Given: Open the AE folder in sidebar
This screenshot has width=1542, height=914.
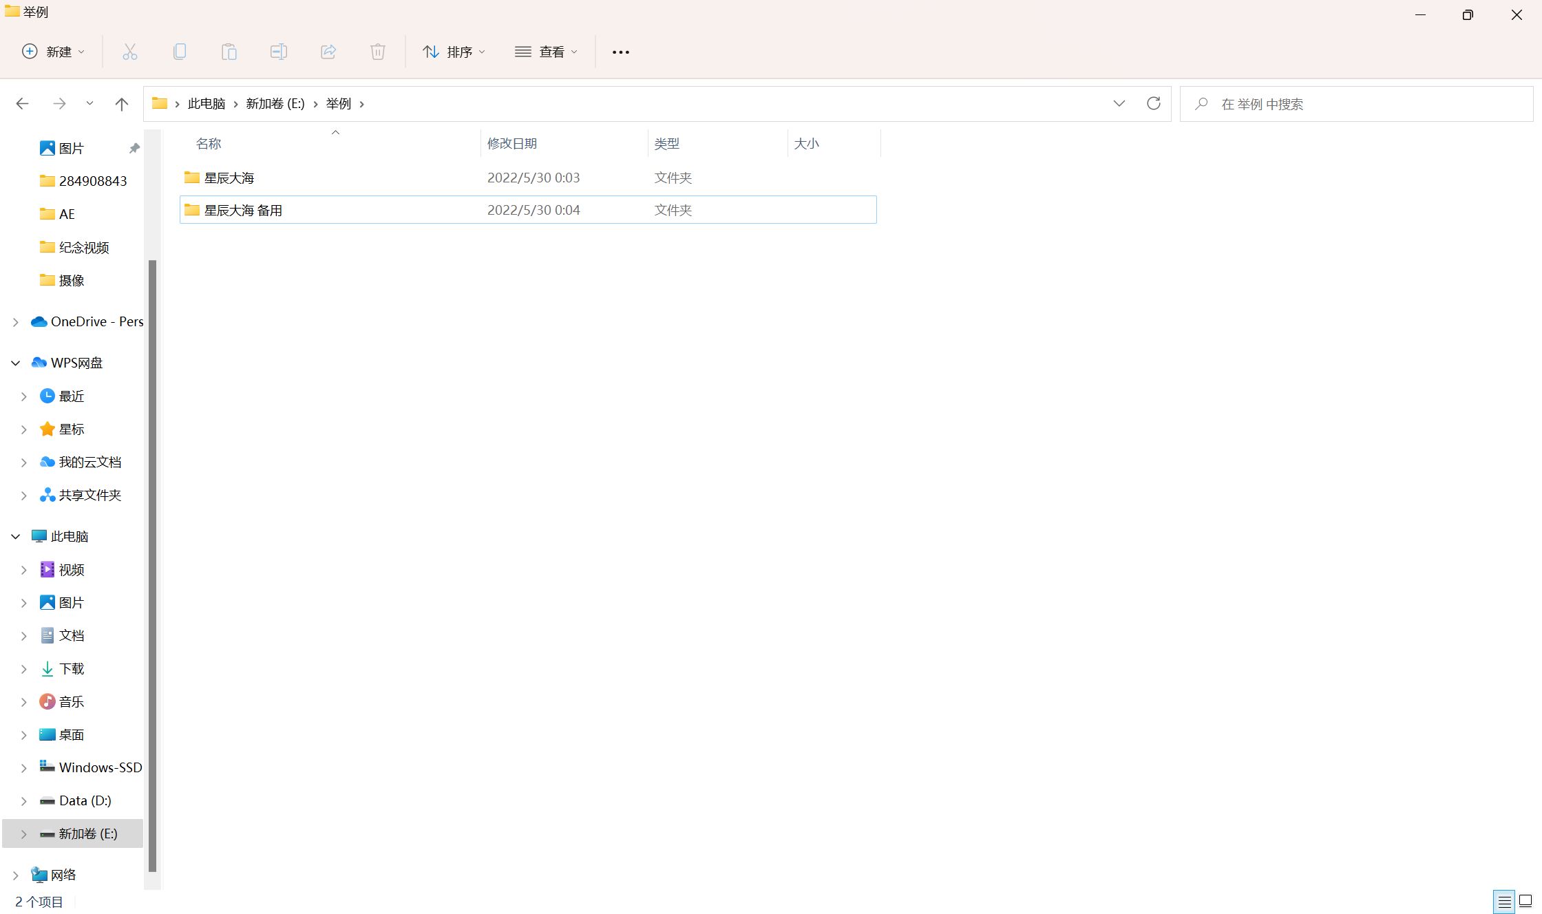Looking at the screenshot, I should (x=57, y=214).
